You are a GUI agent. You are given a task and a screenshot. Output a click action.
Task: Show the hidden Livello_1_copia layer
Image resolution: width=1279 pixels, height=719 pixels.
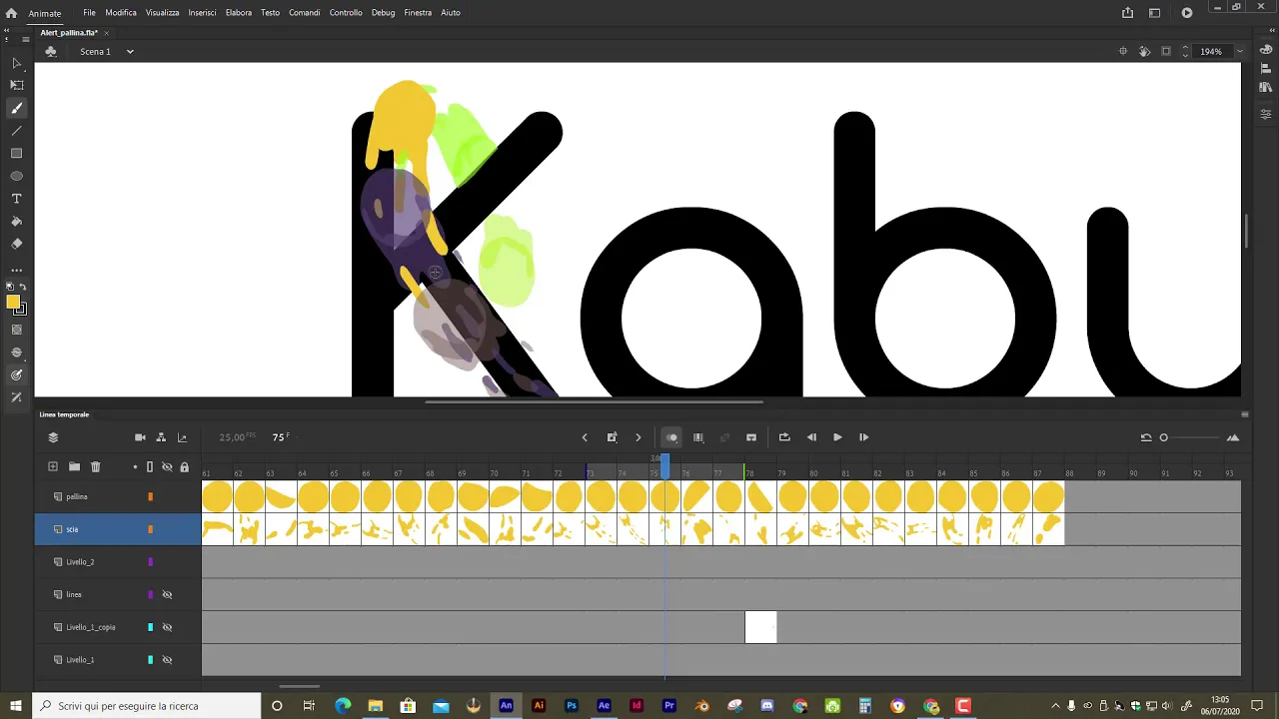pyautogui.click(x=167, y=628)
